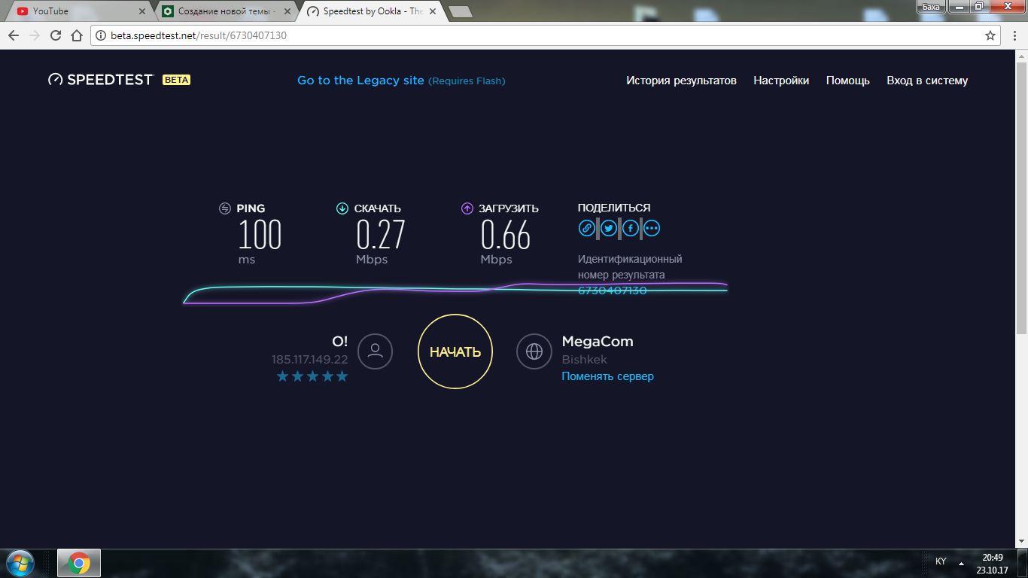Screen dimensions: 1028x578
Task: Click the ISP five-star rating
Action: (312, 376)
